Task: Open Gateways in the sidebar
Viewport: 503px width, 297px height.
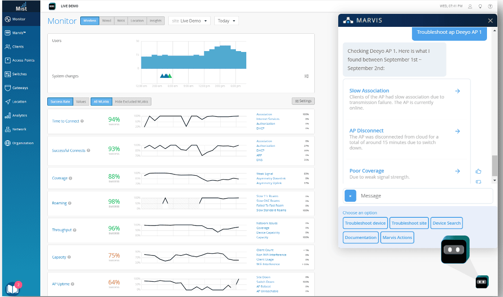Action: pos(21,88)
